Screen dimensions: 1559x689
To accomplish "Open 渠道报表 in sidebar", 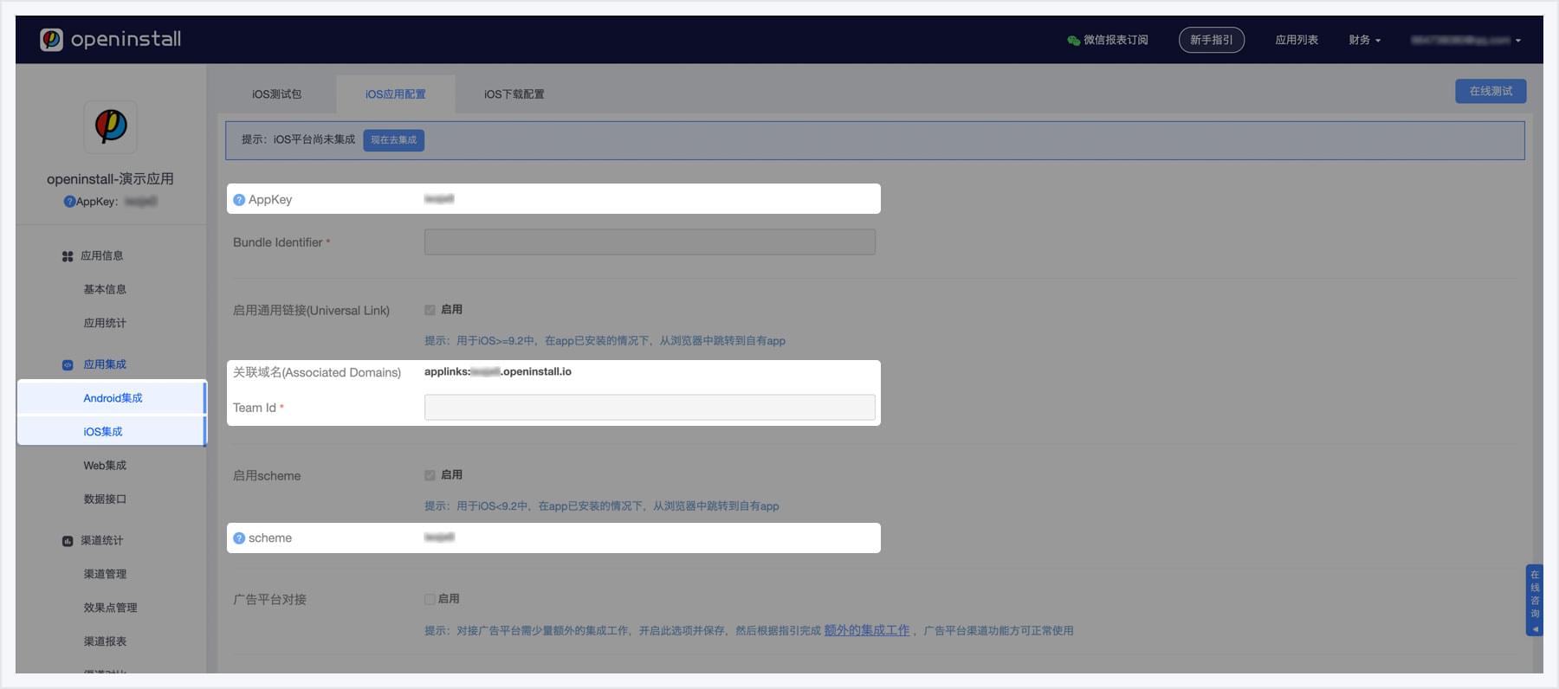I will (105, 641).
